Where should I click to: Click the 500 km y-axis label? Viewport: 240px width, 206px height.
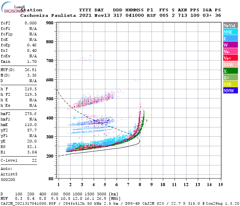click(x=50, y=99)
